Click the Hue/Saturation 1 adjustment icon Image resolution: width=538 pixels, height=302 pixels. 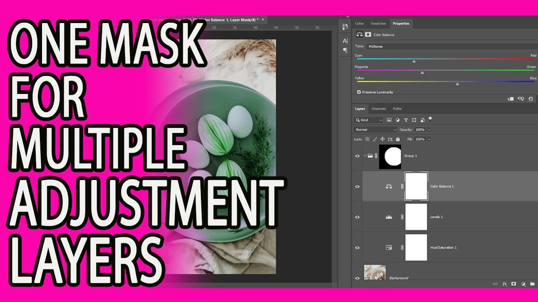[389, 247]
